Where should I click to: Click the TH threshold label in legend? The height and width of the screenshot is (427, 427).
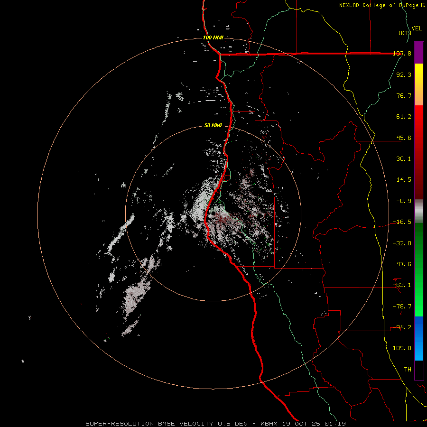(408, 370)
